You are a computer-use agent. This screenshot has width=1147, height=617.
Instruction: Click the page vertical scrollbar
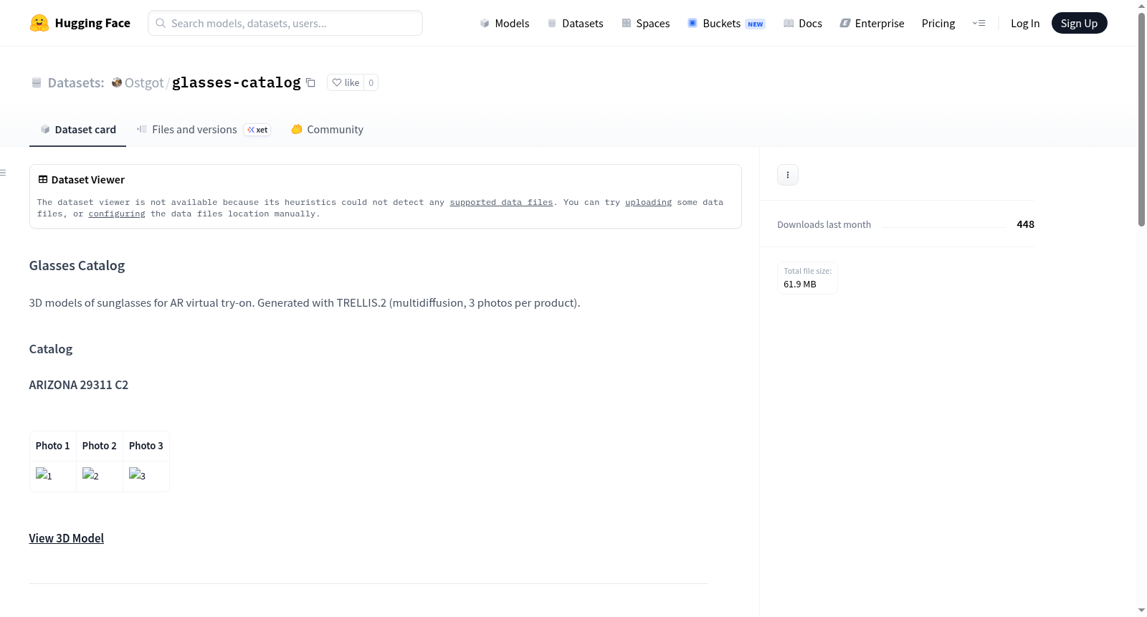coord(1141,120)
